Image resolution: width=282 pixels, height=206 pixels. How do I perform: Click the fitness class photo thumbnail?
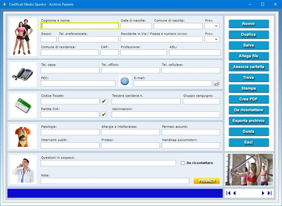(x=249, y=170)
